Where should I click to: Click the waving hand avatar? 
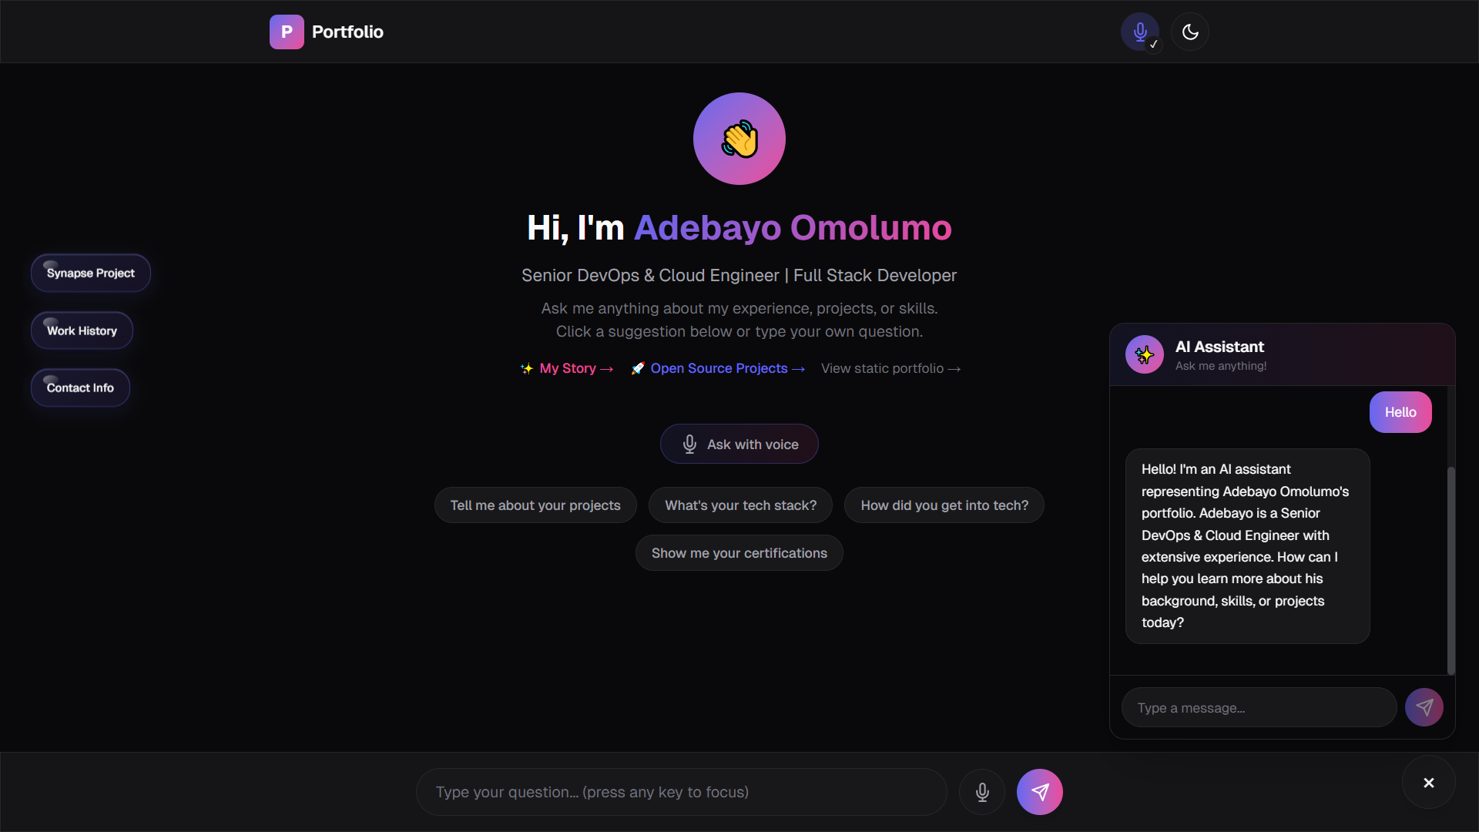pos(739,139)
